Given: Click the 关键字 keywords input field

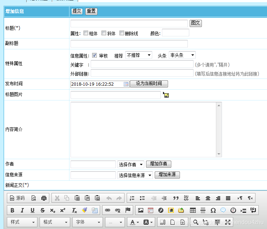Looking at the screenshot, I should click(142, 64).
